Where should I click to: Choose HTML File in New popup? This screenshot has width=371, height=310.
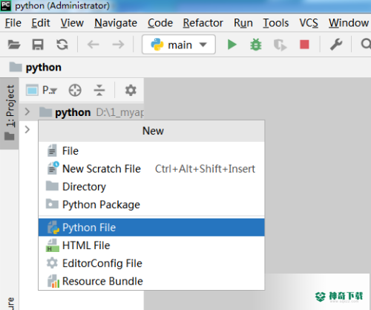(x=151, y=245)
